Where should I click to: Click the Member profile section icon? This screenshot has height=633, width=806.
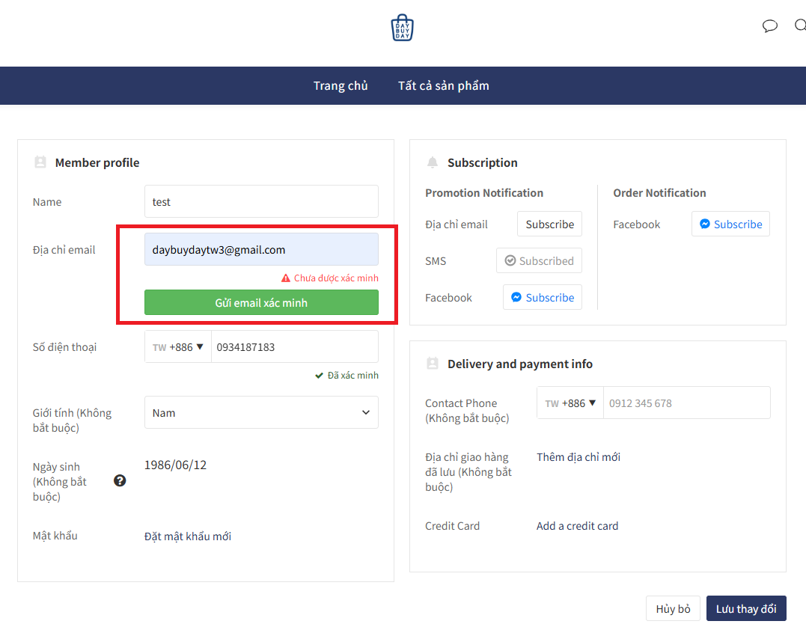(x=40, y=162)
